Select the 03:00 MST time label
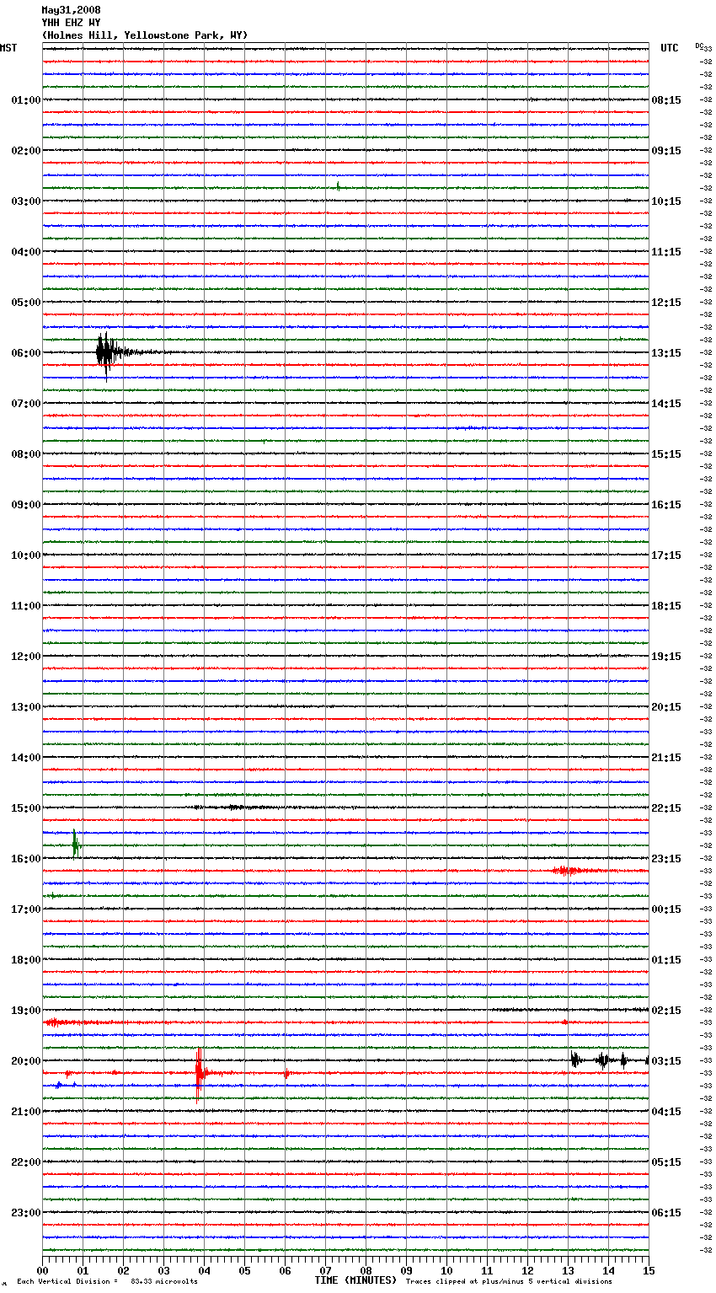 point(26,201)
